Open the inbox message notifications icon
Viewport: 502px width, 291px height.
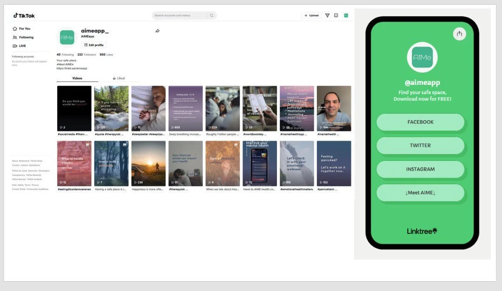coord(337,15)
